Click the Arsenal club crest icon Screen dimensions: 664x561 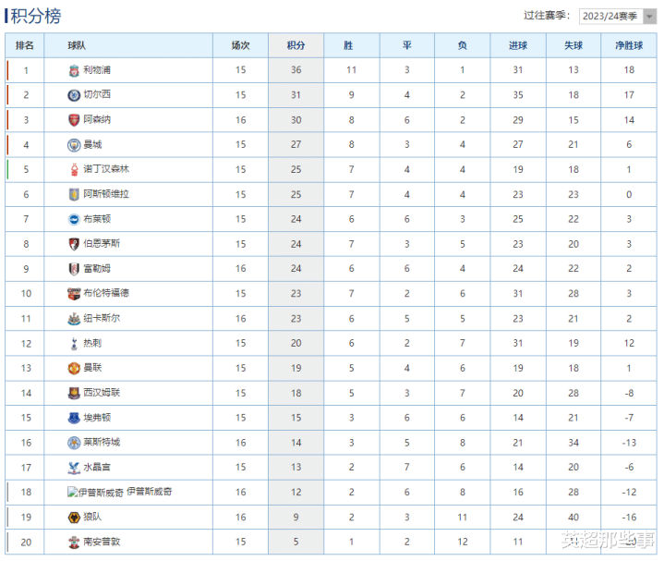tap(74, 120)
